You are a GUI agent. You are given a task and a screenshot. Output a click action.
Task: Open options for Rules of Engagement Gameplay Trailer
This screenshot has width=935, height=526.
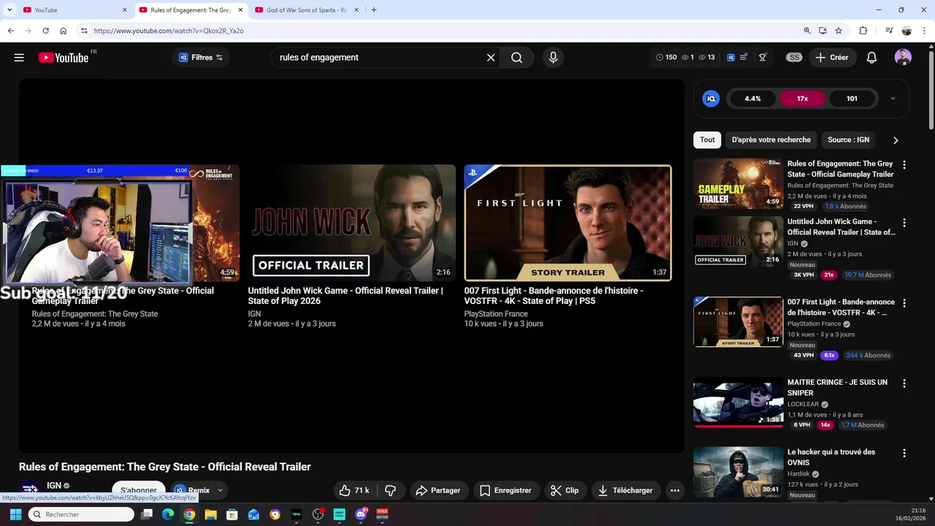[904, 165]
